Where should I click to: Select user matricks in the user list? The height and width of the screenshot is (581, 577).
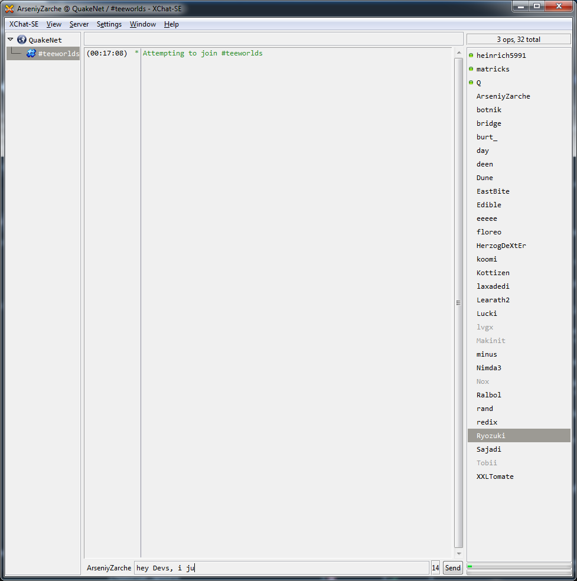point(519,69)
